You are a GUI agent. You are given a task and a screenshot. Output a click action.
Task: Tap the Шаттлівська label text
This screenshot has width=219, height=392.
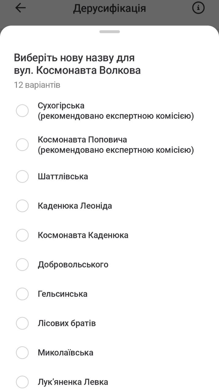[x=63, y=176]
